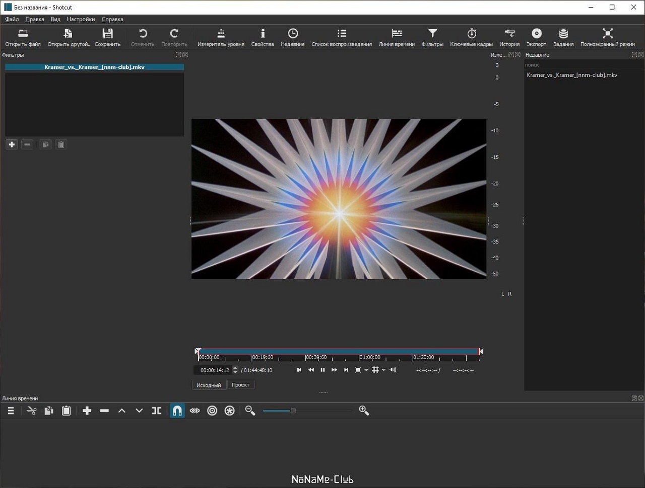Select Kramer_vs._Kramer file in recent list

(572, 75)
